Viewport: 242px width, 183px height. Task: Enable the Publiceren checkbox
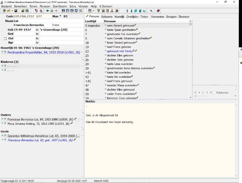point(214,92)
